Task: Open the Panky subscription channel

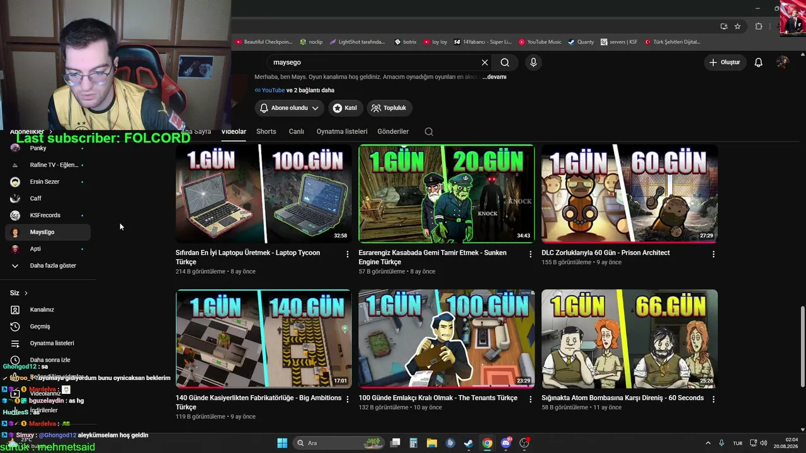Action: pos(48,148)
